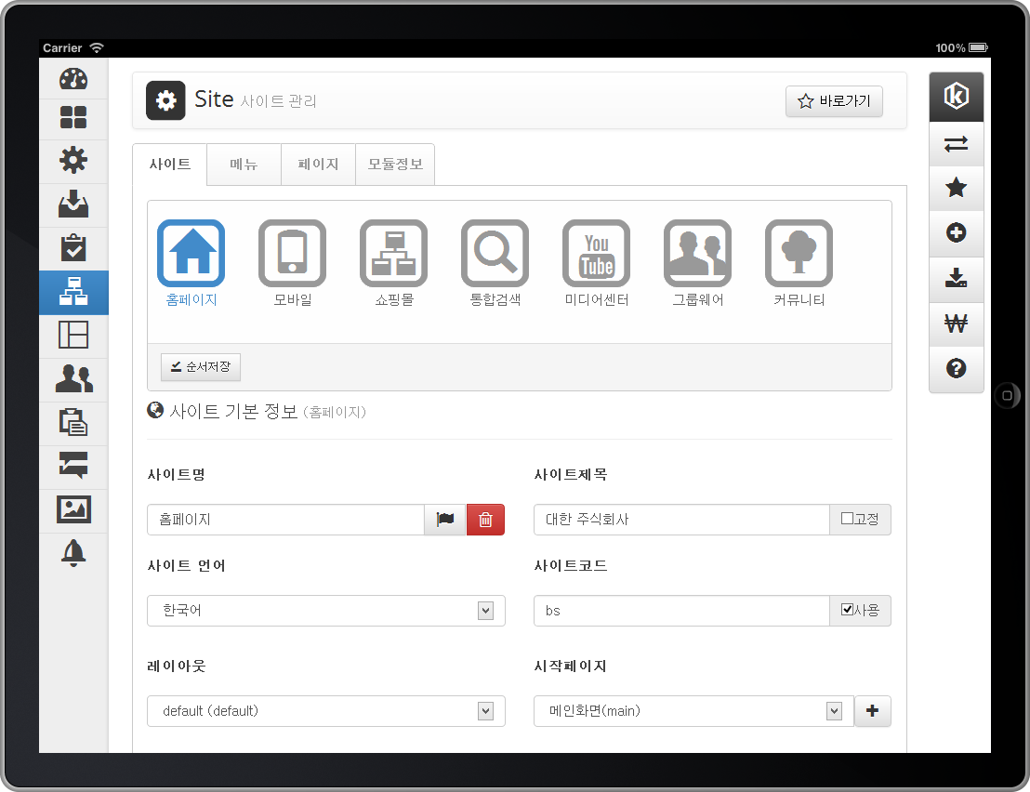Click the 커뮤니티 tree icon
The height and width of the screenshot is (792, 1030).
pos(799,253)
